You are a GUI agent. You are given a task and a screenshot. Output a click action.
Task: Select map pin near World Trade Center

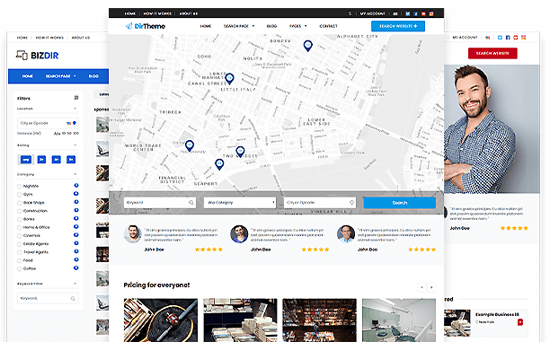[x=190, y=145]
